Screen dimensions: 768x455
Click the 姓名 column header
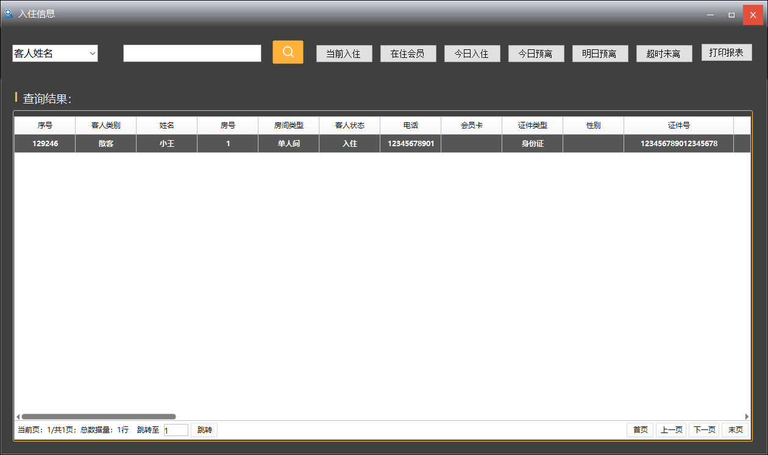click(x=166, y=125)
